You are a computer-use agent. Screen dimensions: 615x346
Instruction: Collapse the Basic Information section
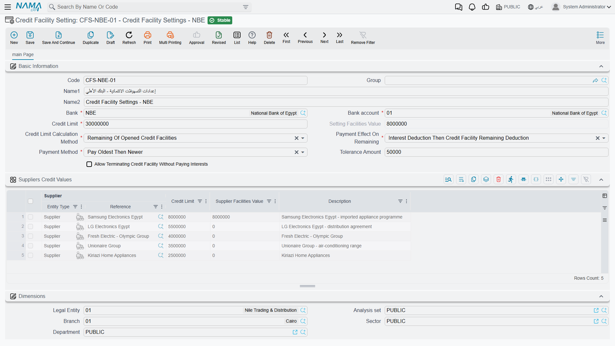click(x=601, y=66)
